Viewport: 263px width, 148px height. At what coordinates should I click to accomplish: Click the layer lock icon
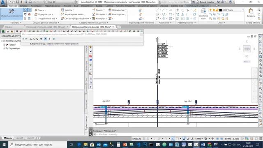click(x=217, y=10)
